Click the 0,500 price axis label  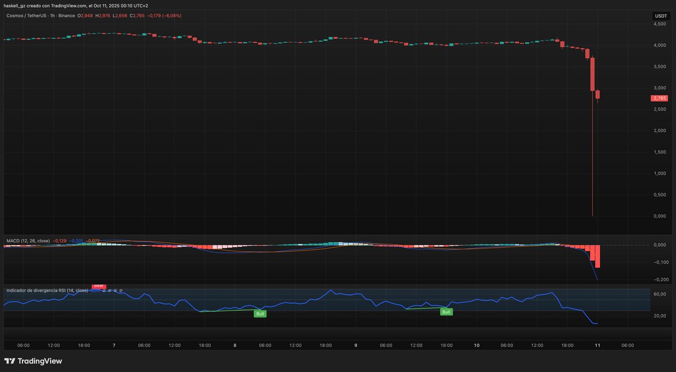point(660,194)
